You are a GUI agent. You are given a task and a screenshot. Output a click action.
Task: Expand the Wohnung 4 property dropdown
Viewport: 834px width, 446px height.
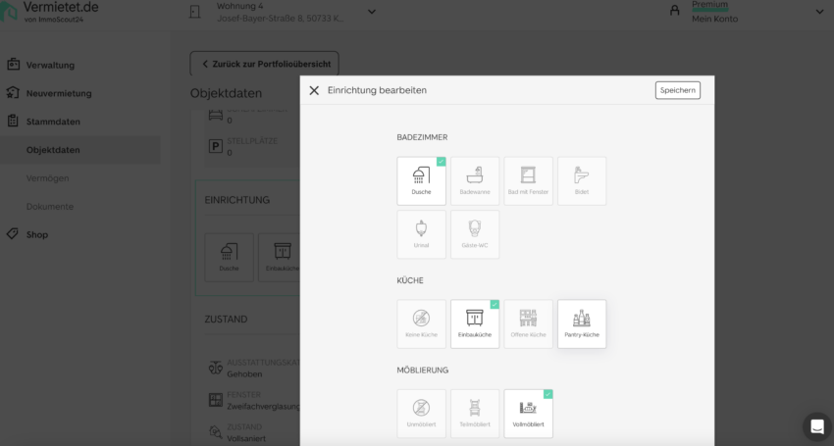tap(372, 12)
